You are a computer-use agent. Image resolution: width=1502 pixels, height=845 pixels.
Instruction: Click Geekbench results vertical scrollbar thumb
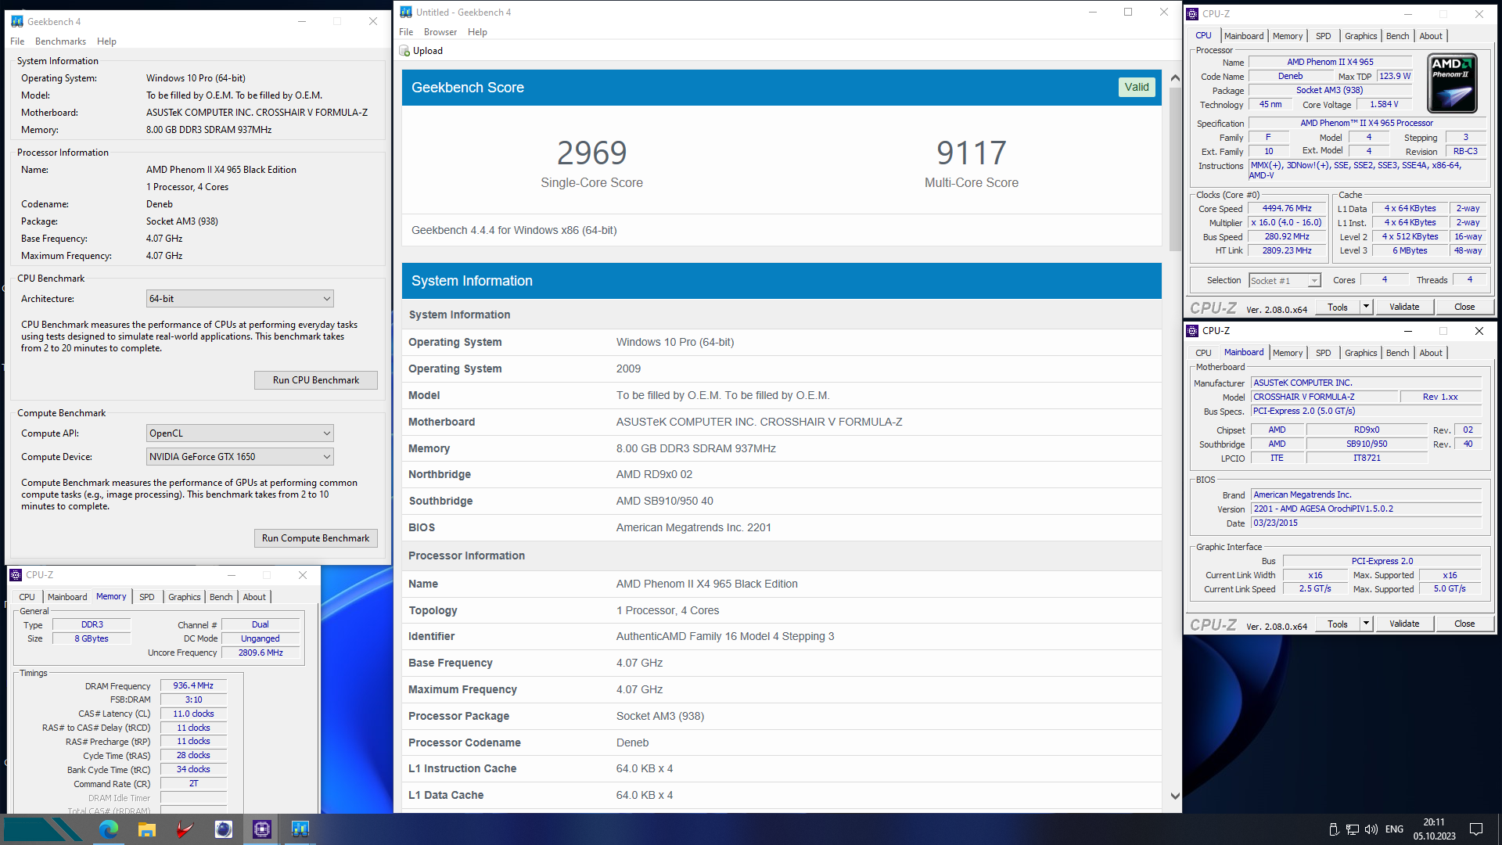[x=1175, y=168]
